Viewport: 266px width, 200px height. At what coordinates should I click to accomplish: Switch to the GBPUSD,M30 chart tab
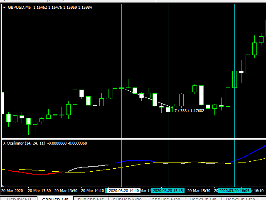166,199
